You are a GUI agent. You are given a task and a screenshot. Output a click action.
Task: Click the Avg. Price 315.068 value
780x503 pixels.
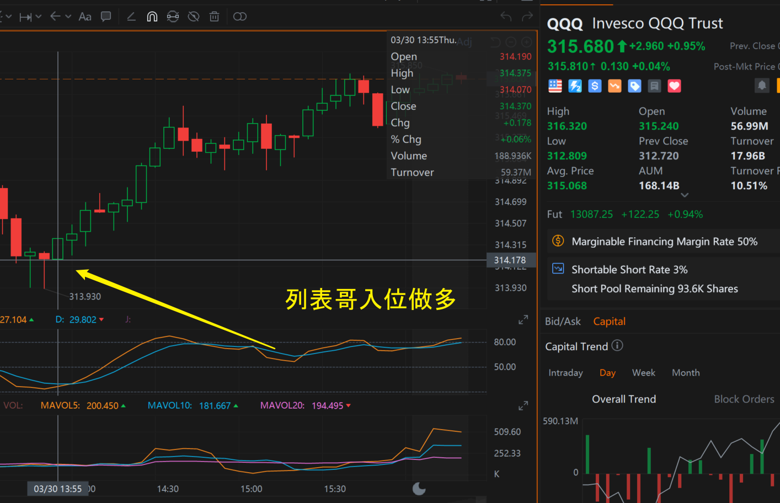tap(567, 186)
